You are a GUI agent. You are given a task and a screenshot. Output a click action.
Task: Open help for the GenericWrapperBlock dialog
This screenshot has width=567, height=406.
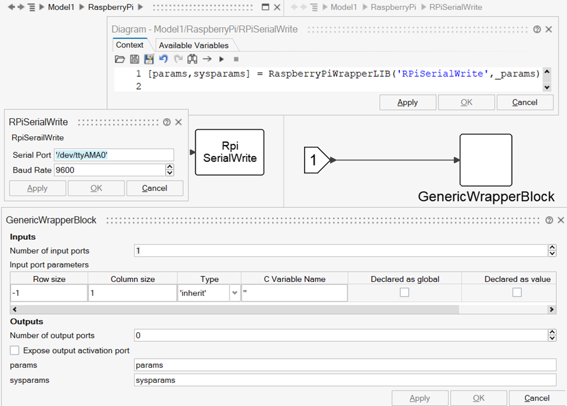tap(549, 220)
